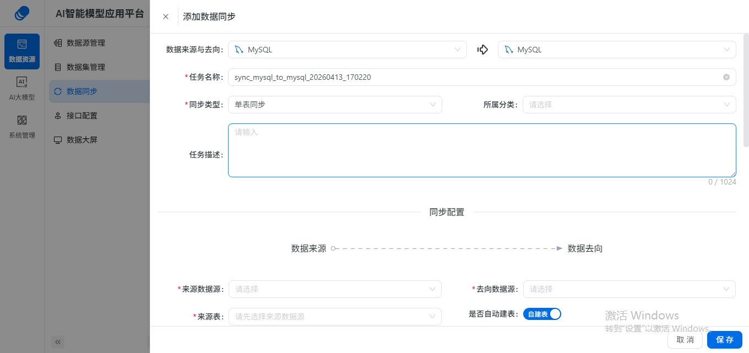The image size is (749, 353).
Task: Expand the source MySQL type dropdown
Action: point(348,50)
